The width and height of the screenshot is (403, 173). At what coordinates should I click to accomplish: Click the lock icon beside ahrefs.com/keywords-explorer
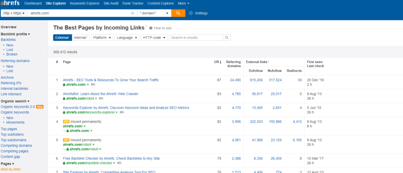64,112
